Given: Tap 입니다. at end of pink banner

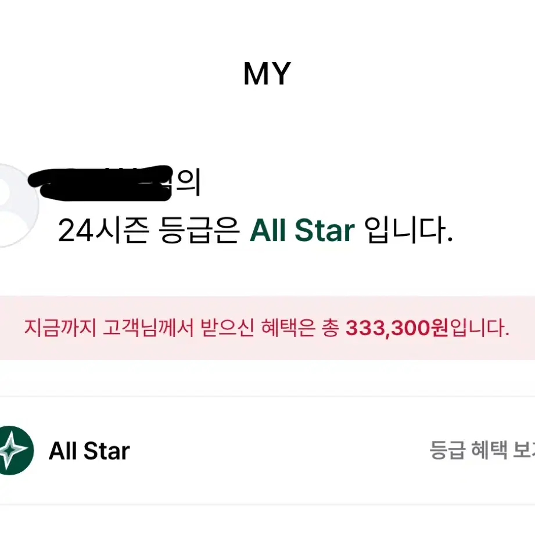Looking at the screenshot, I should click(479, 328).
